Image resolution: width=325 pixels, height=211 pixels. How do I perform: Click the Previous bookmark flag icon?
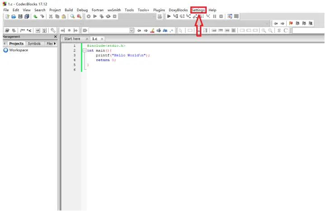297,23
